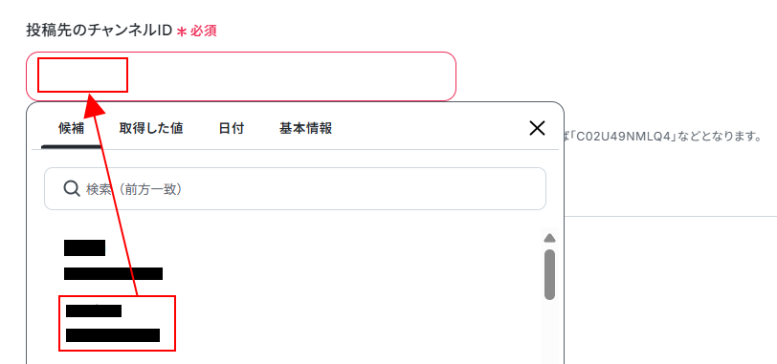Open the 取得した値 tab
Screen dimensions: 777x364
pyautogui.click(x=151, y=129)
